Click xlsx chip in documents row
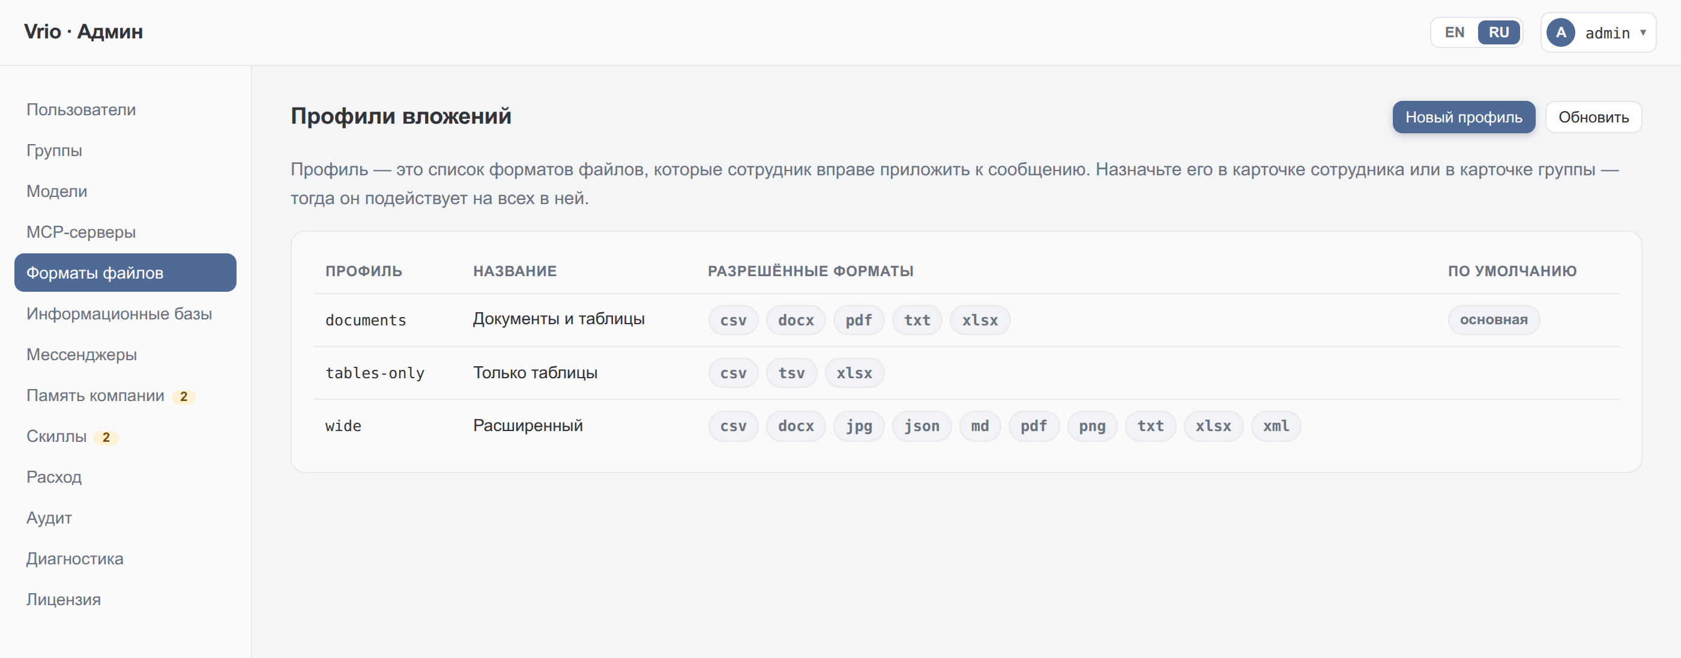This screenshot has width=1681, height=658. pos(980,320)
